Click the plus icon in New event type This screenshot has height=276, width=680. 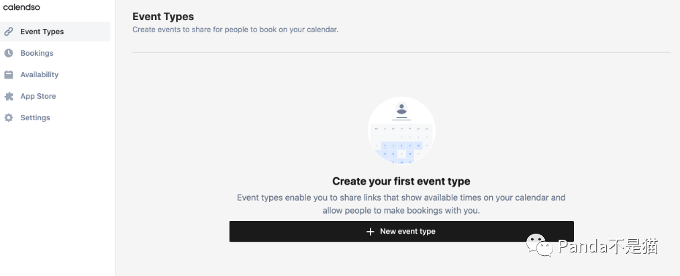pyautogui.click(x=370, y=231)
